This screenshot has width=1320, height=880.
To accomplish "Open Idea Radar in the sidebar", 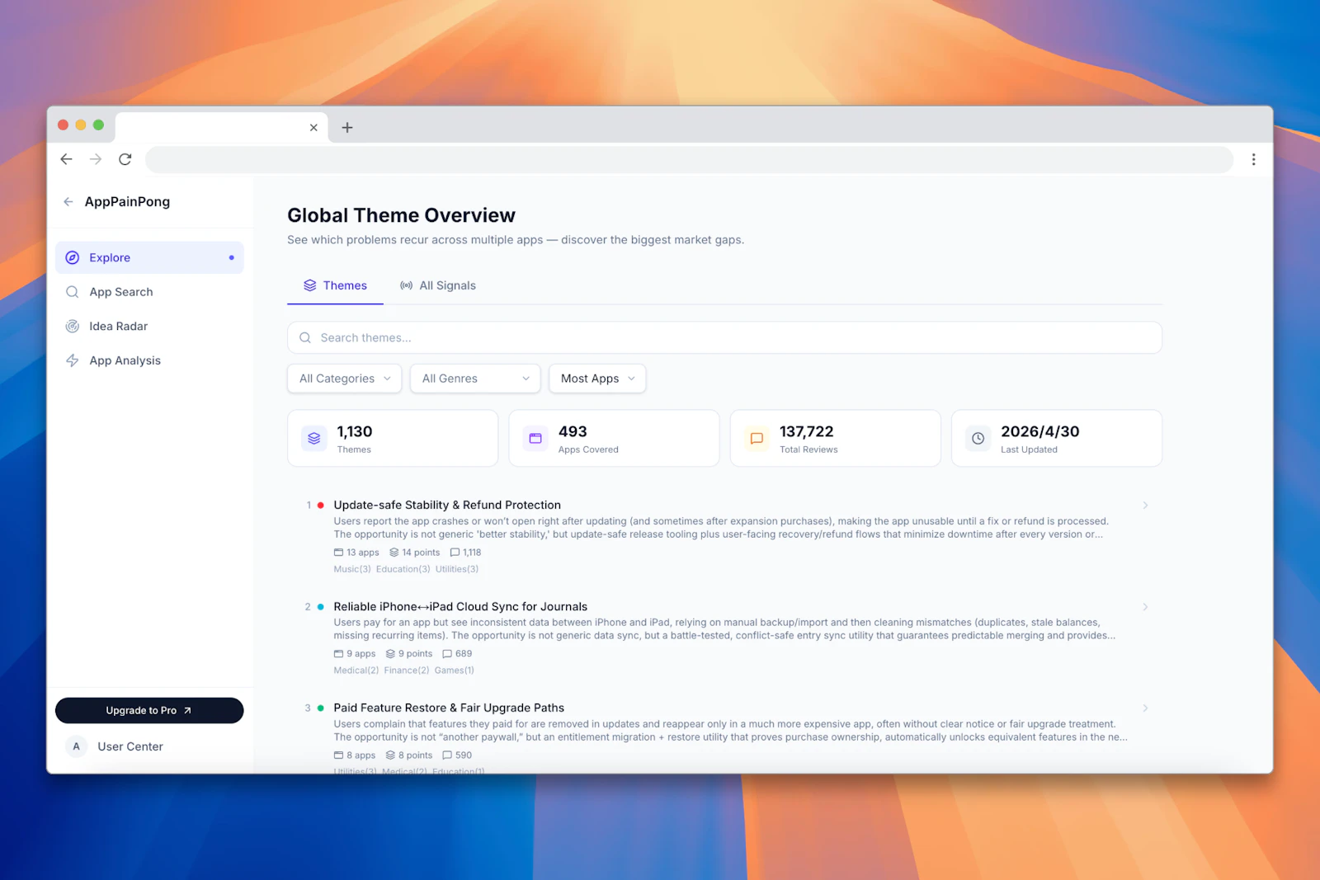I will 149,326.
